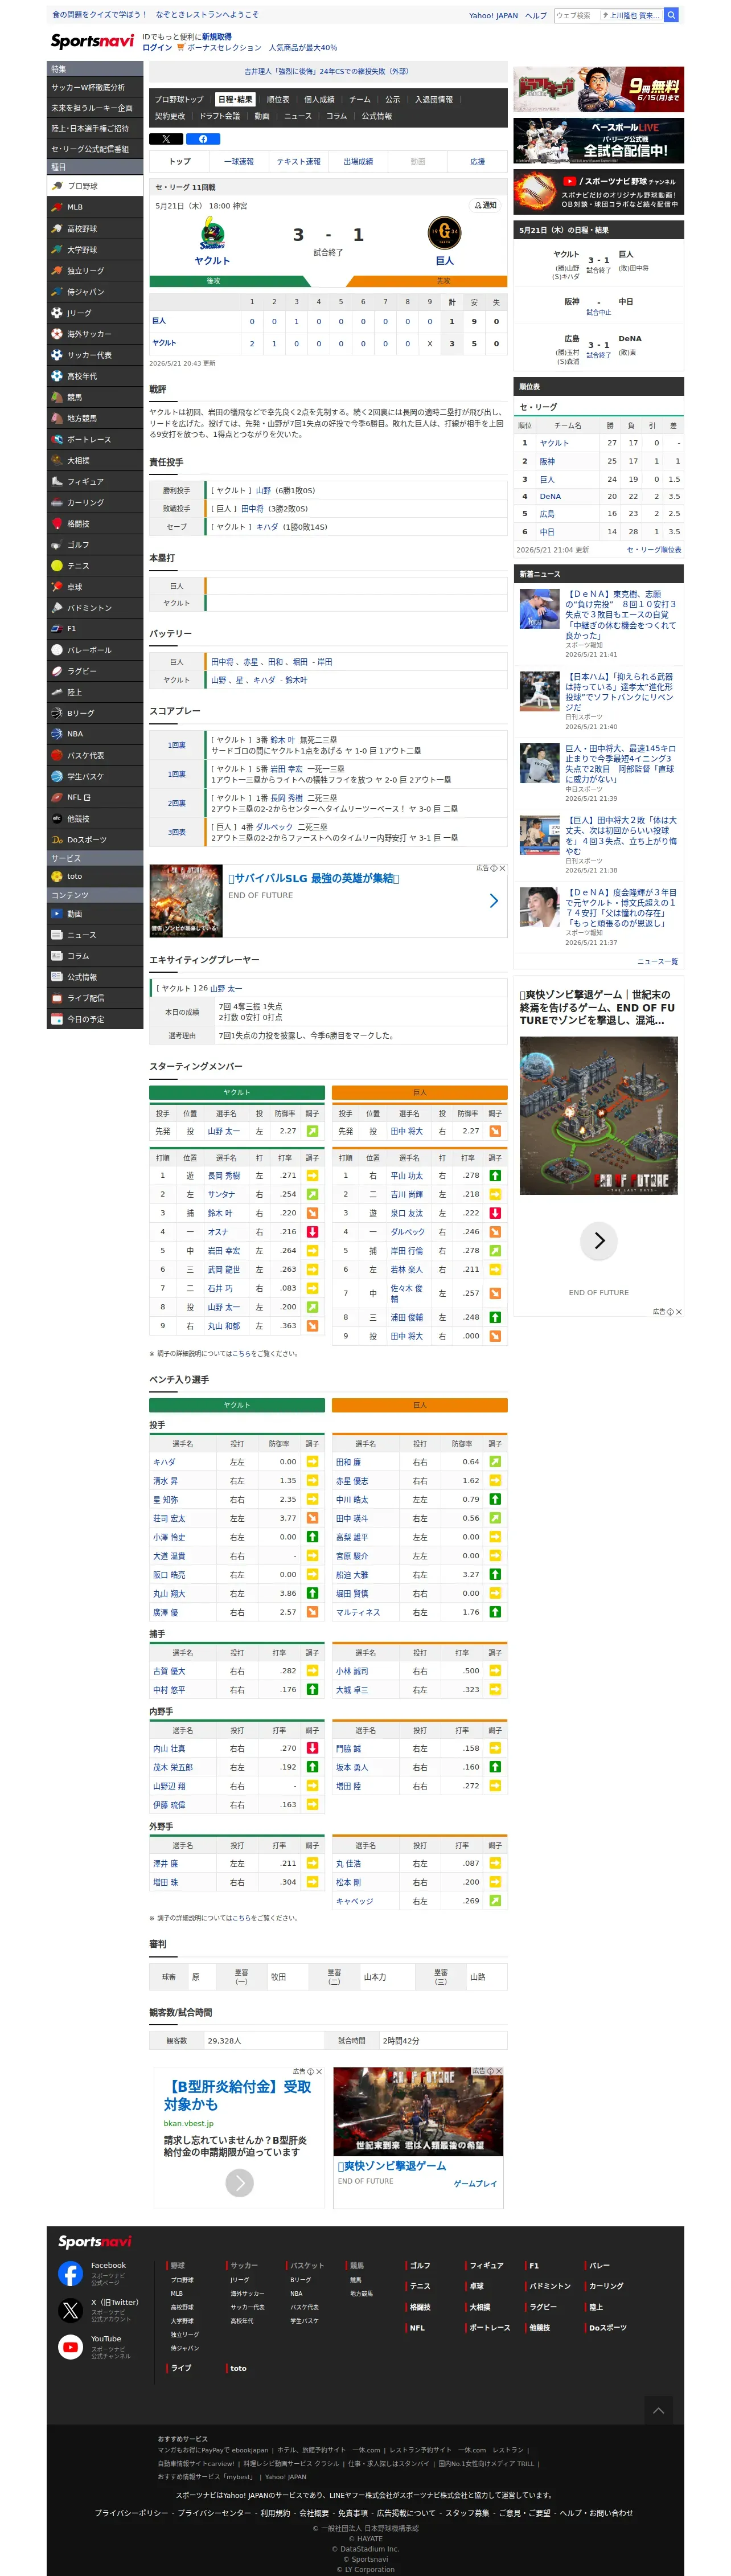Select the 日程・結果 navigation tab

(x=235, y=100)
